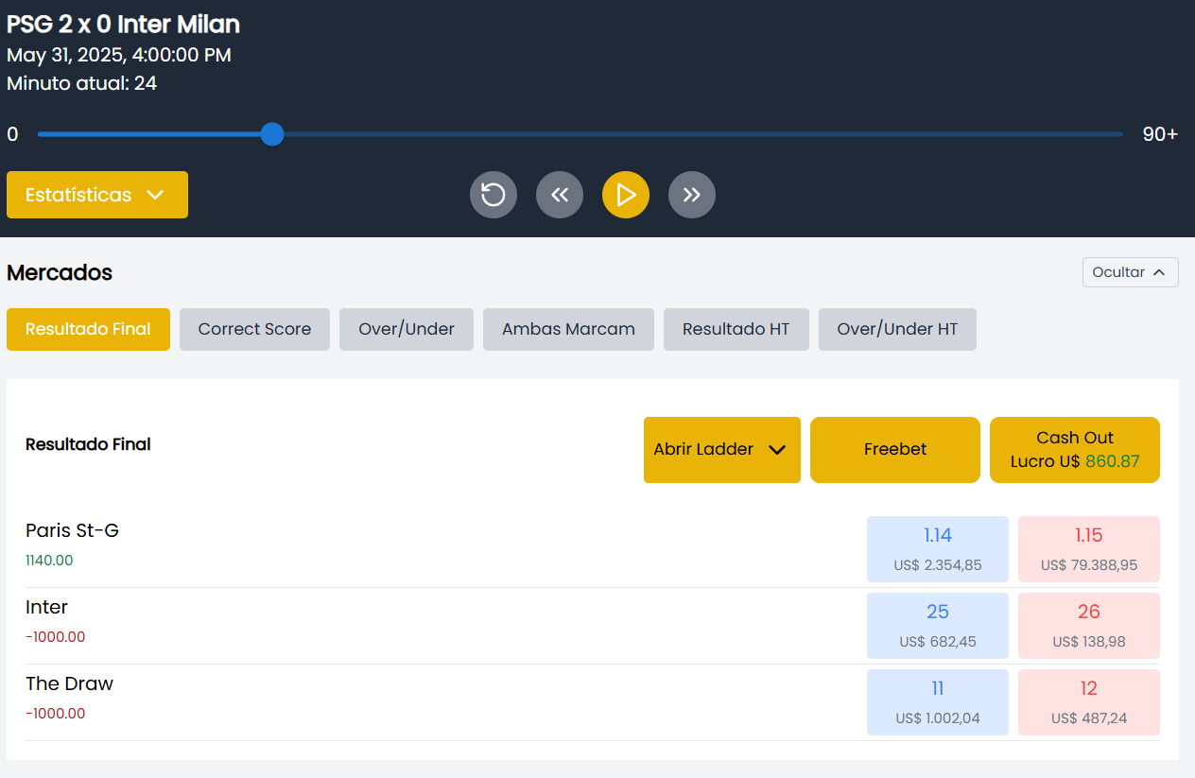
Task: Lay Paris St-G at odds 1.15
Action: click(1088, 549)
